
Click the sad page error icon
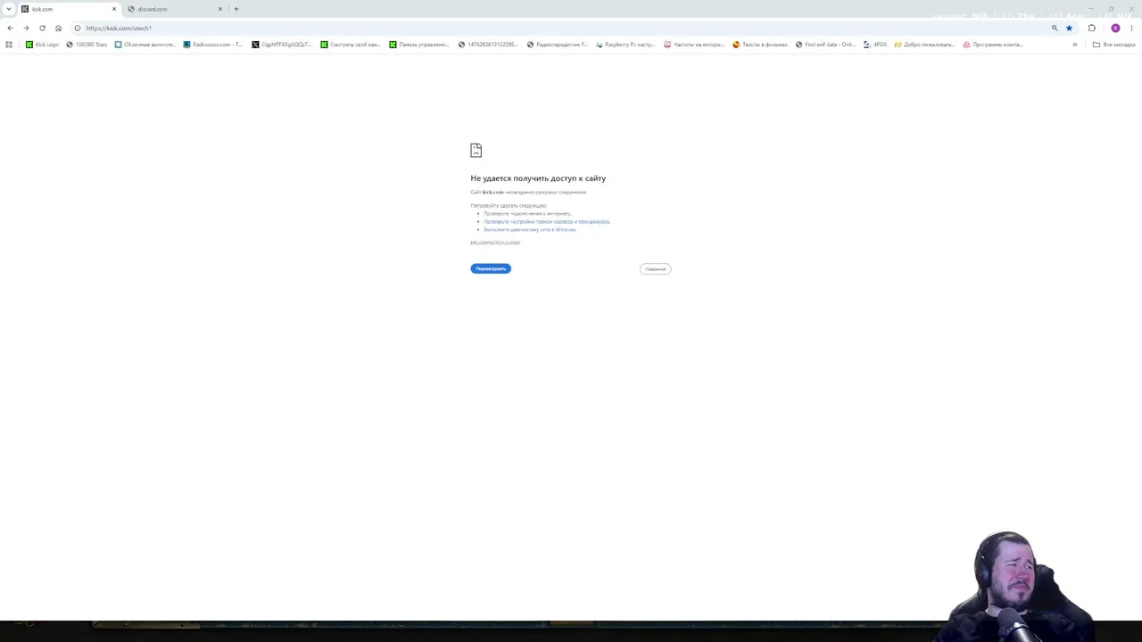pyautogui.click(x=476, y=151)
